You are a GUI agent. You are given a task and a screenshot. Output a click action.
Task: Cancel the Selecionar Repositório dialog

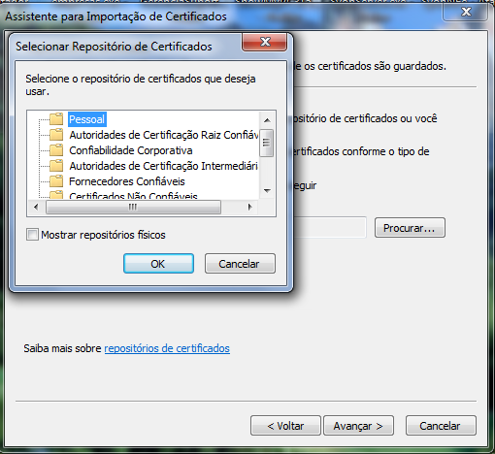pyautogui.click(x=240, y=264)
